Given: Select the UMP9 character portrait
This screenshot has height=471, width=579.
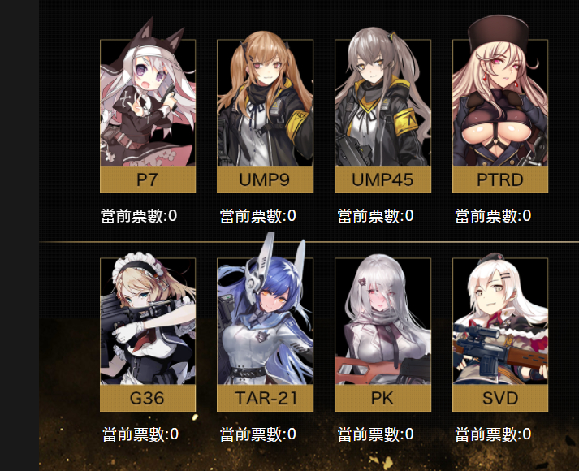Looking at the screenshot, I should [x=265, y=102].
